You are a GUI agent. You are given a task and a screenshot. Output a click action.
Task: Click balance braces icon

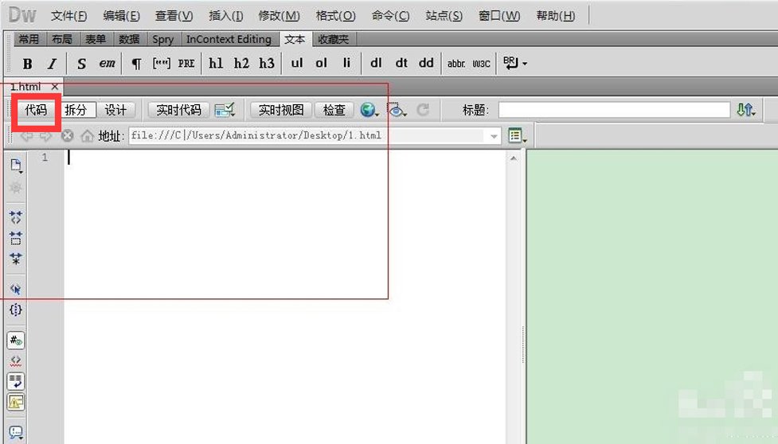pos(15,310)
